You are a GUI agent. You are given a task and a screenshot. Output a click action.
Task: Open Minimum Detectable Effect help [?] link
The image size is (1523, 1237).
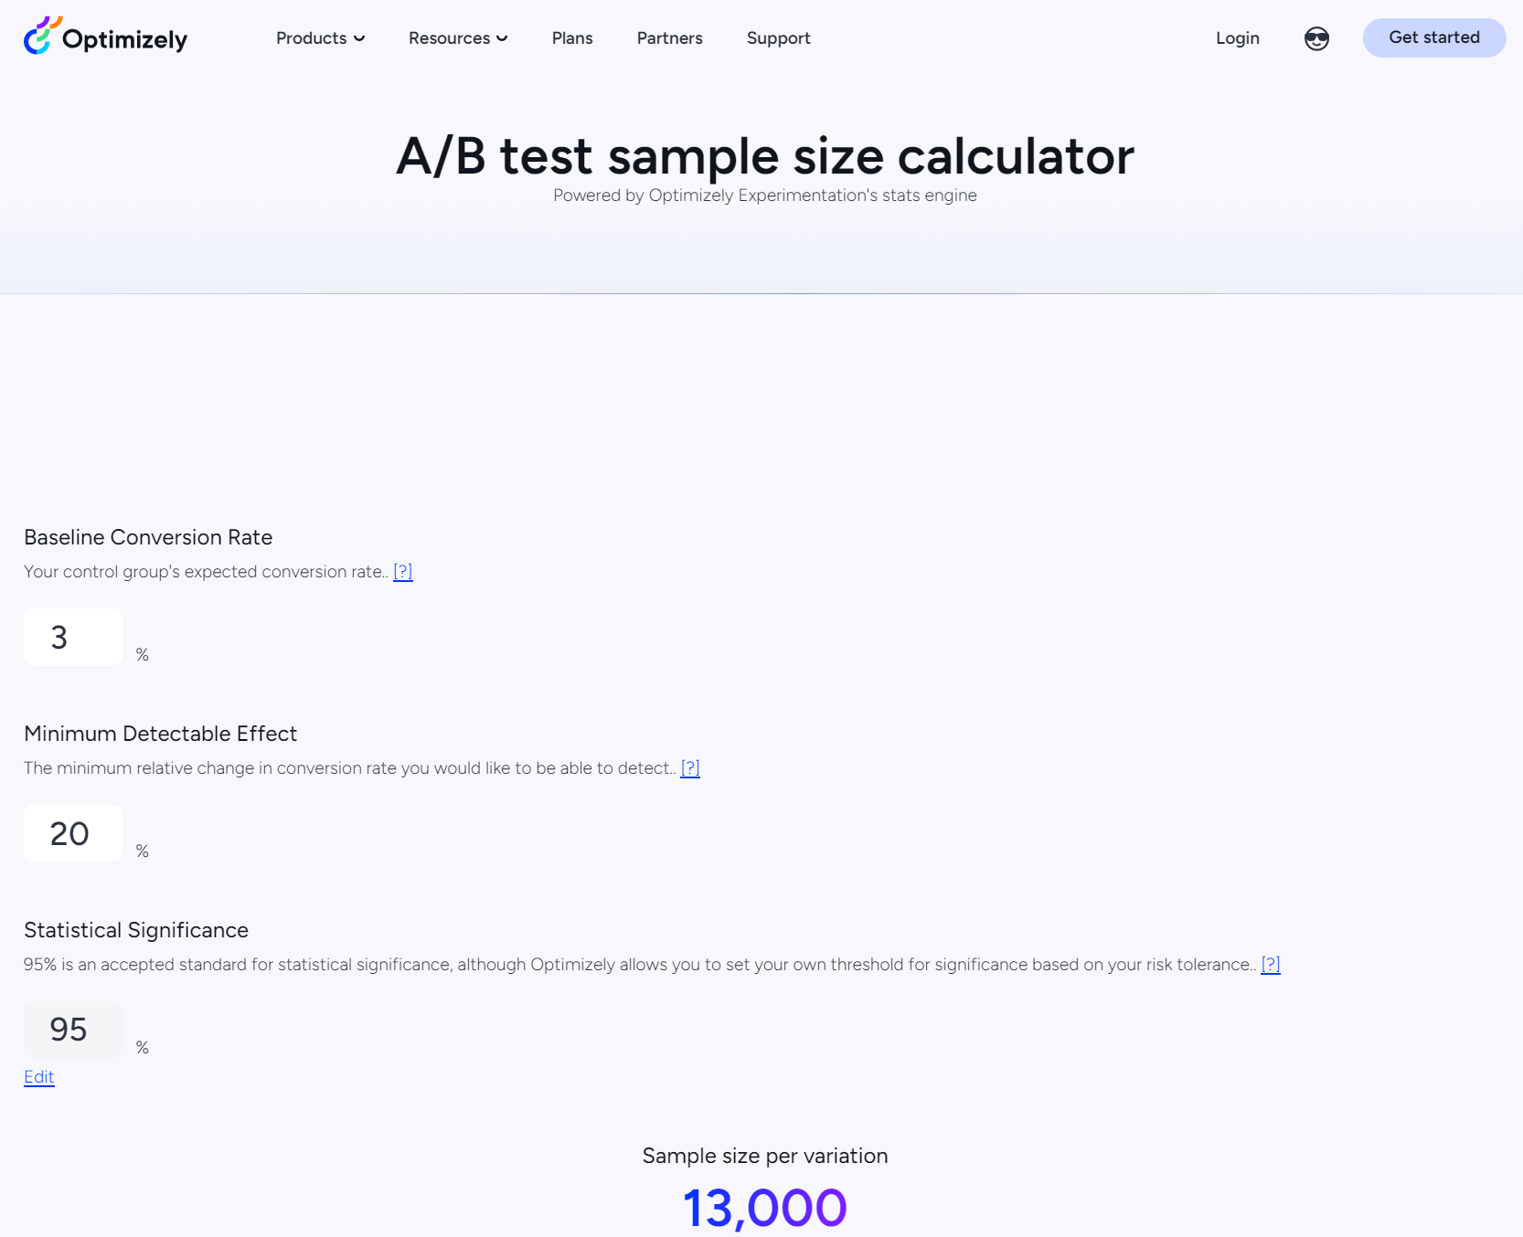coord(690,768)
